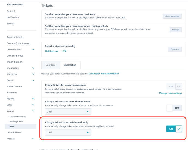
Task: Open the outbound email status Uusi dropdown
Action: coord(68,111)
